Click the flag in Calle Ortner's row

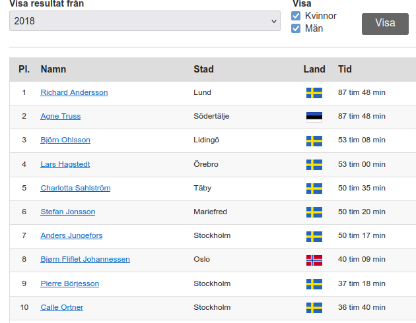(x=314, y=308)
